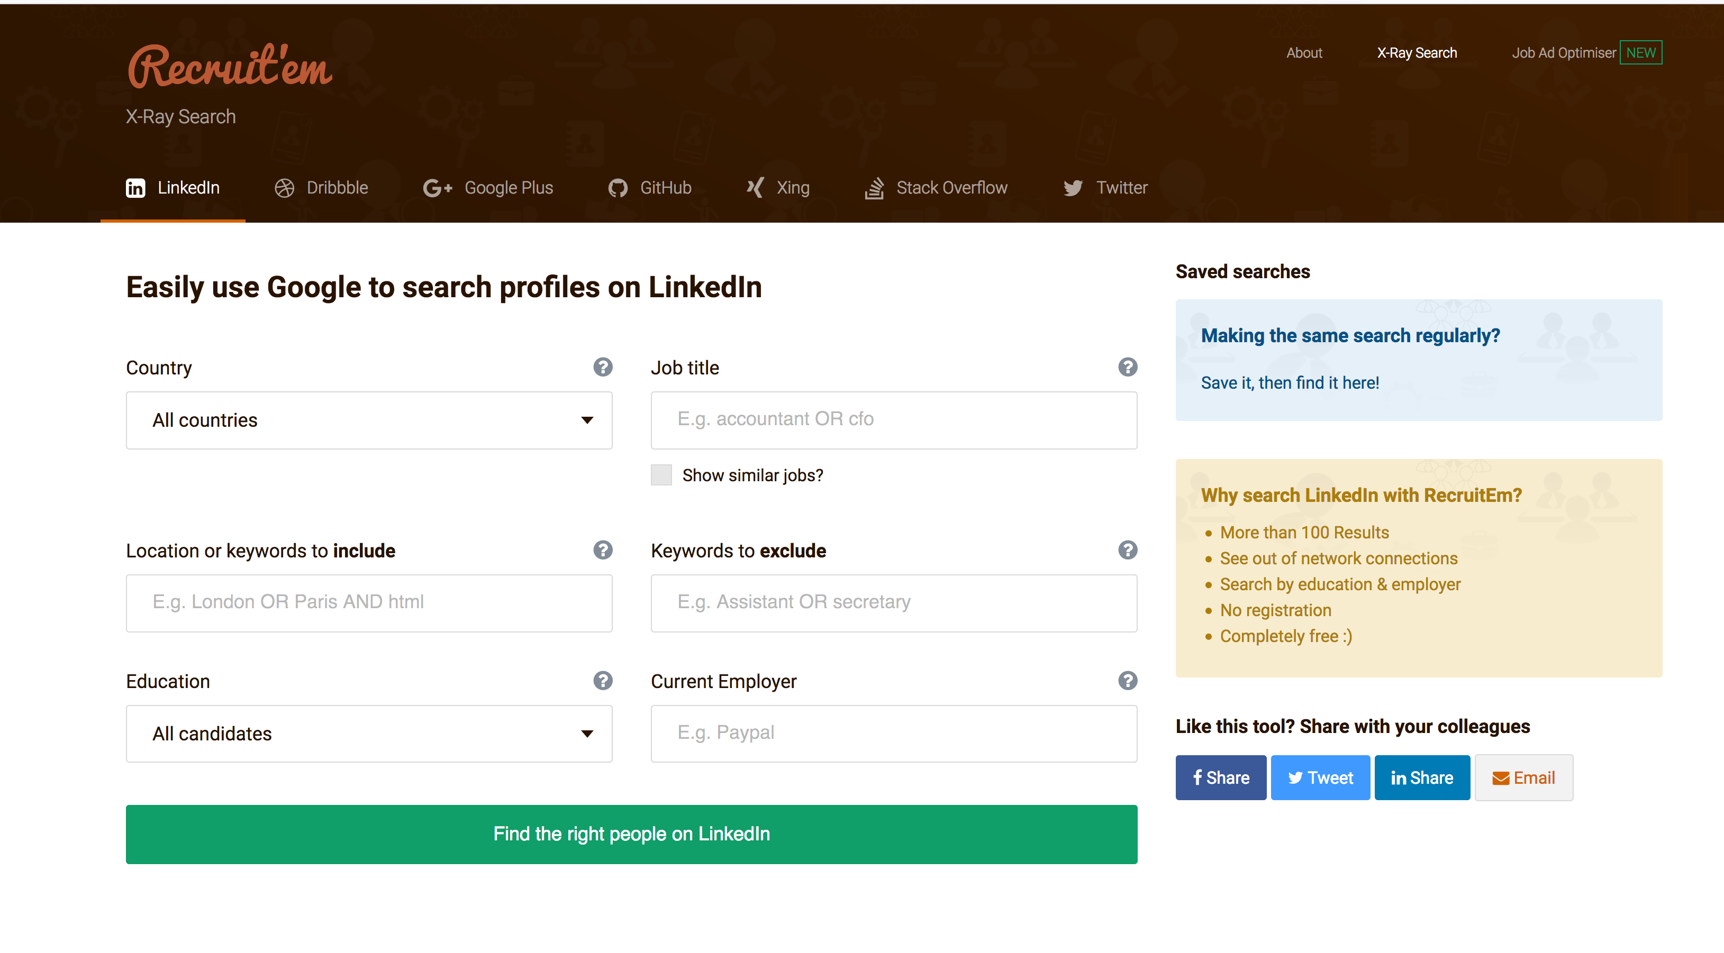Click 'See out of network connections' bullet
The height and width of the screenshot is (953, 1724).
click(x=1339, y=558)
